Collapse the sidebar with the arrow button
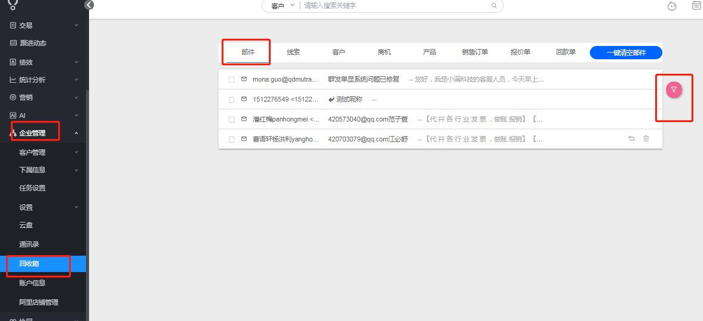Image resolution: width=703 pixels, height=321 pixels. point(89,5)
